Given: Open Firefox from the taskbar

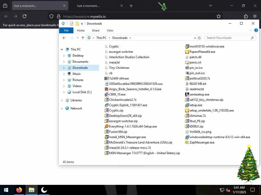Looking at the screenshot, I should point(19,190).
